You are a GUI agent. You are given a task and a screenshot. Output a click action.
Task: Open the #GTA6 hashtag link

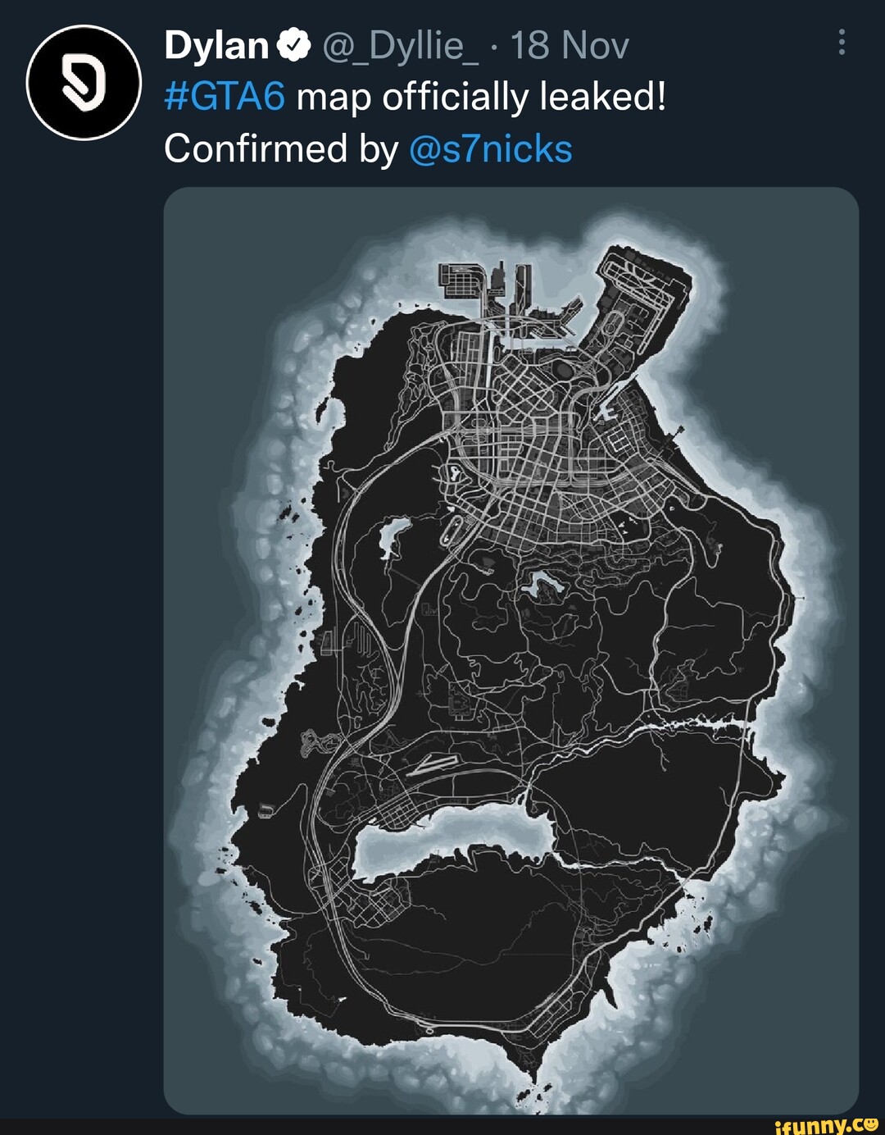tap(226, 97)
